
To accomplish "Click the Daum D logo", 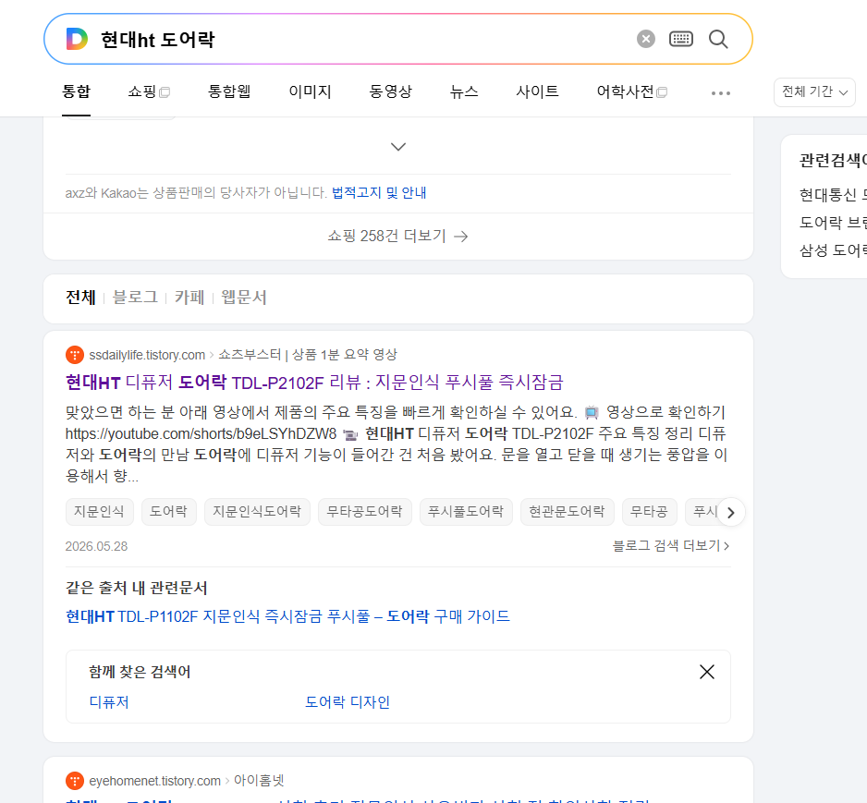I will click(x=77, y=39).
